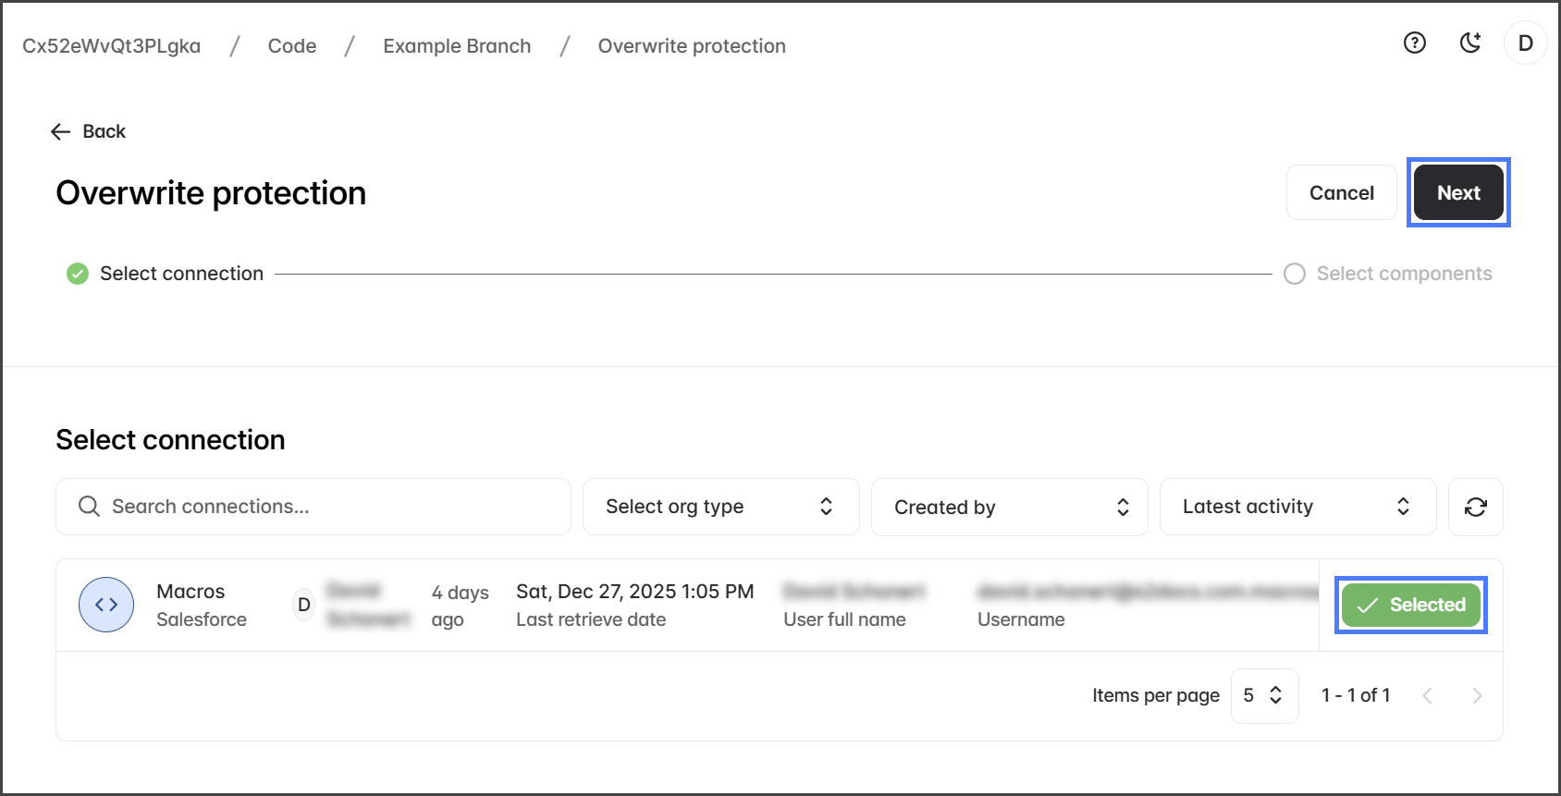Click the Select connection green checkmark step
Screen dimensions: 1561x796
point(78,274)
